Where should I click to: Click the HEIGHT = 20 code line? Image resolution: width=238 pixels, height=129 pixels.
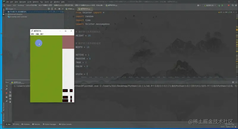[83, 35]
